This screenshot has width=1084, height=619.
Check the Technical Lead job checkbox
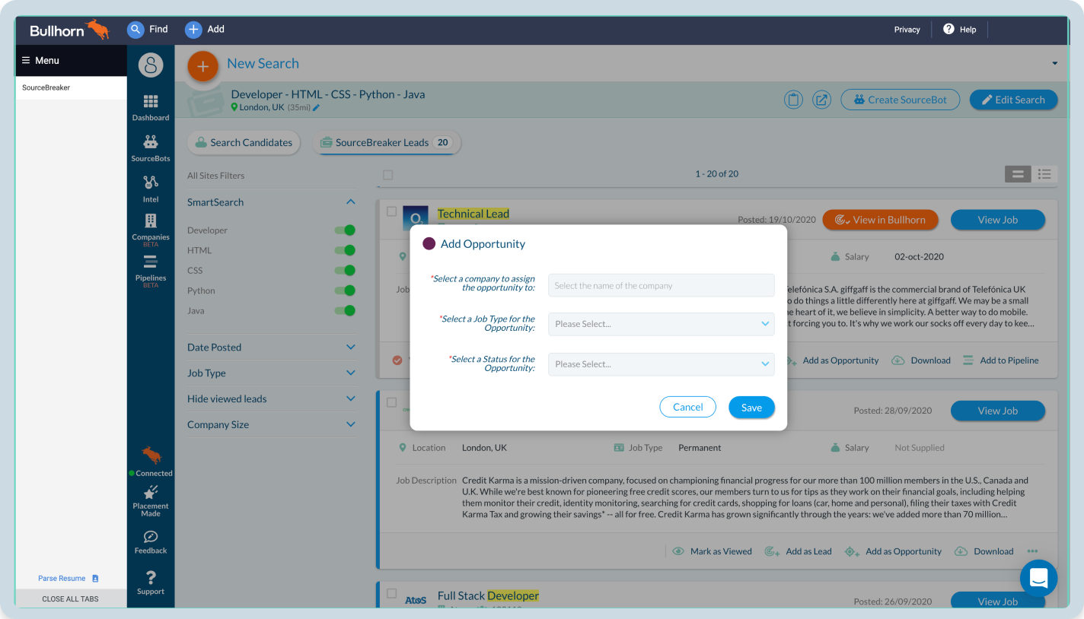point(391,211)
